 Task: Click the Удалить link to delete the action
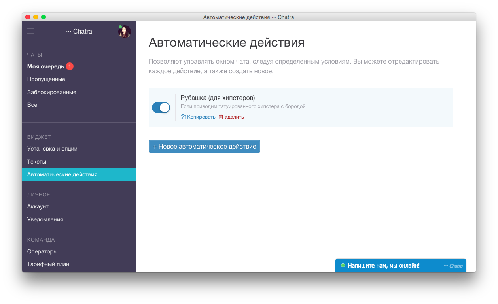[234, 117]
